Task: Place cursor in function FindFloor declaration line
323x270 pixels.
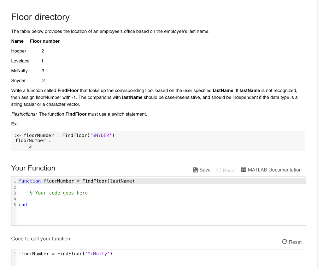Action: click(76, 181)
